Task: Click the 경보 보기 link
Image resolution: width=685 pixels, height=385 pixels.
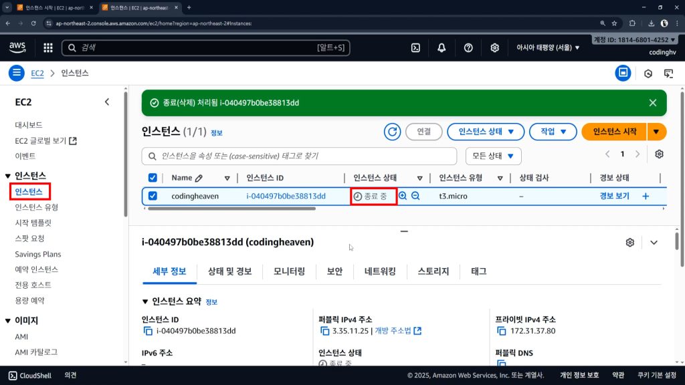Action: (x=614, y=196)
